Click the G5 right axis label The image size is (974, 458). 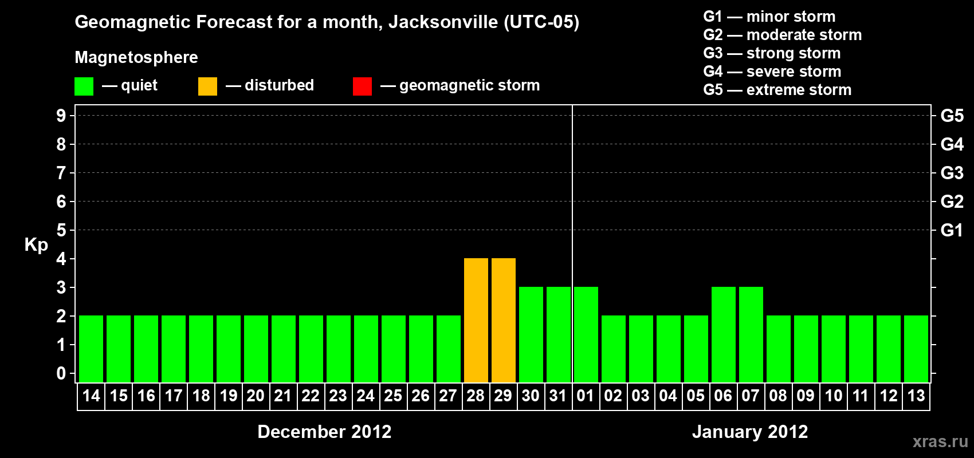pos(952,116)
